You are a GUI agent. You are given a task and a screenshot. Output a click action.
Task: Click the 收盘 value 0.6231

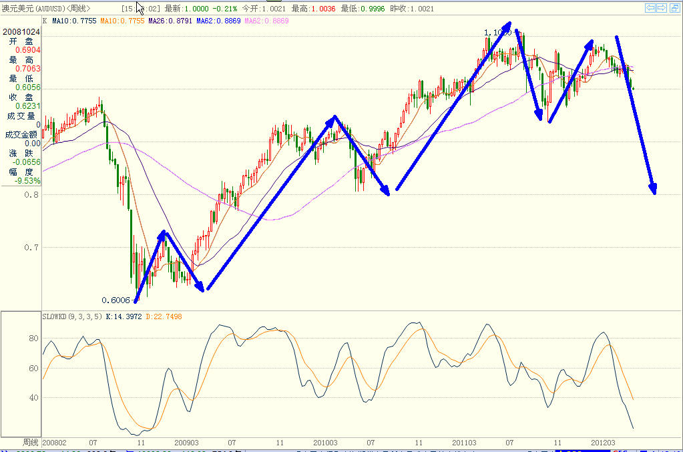click(28, 106)
